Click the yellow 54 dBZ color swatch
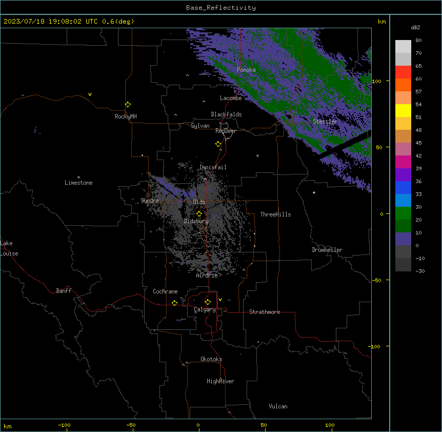 point(403,110)
